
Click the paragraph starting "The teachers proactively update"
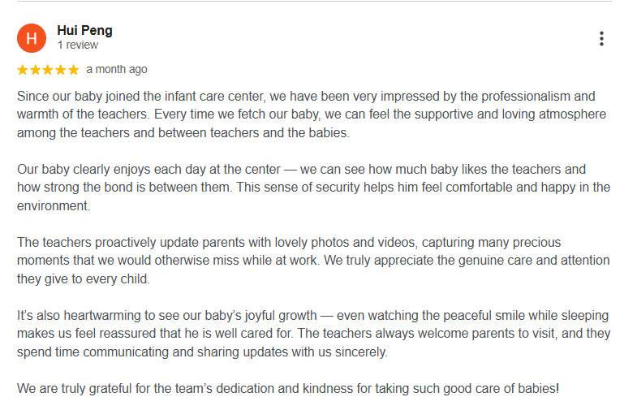(308, 261)
